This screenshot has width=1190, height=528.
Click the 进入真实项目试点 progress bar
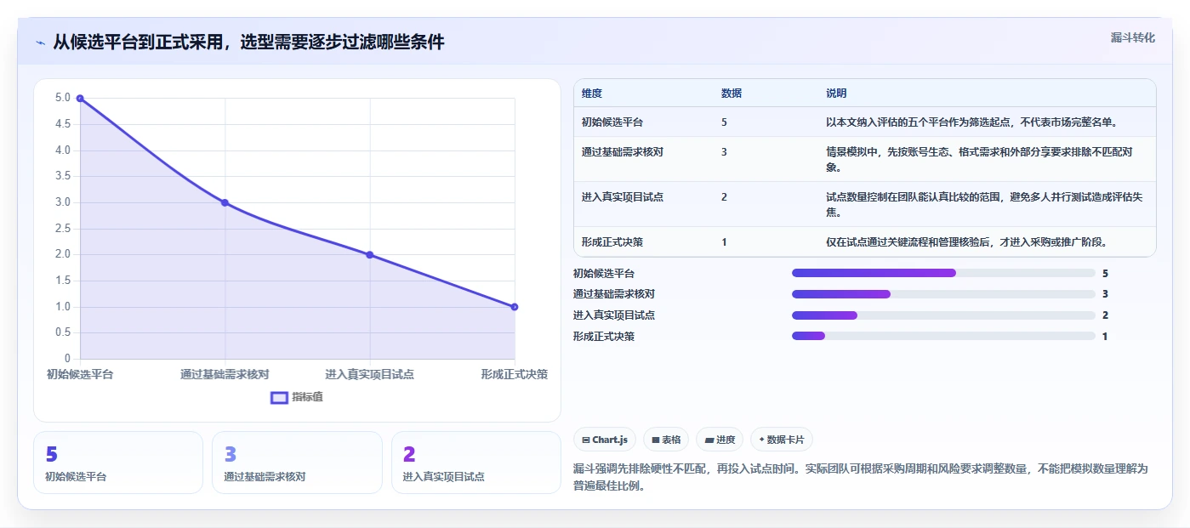pos(943,315)
